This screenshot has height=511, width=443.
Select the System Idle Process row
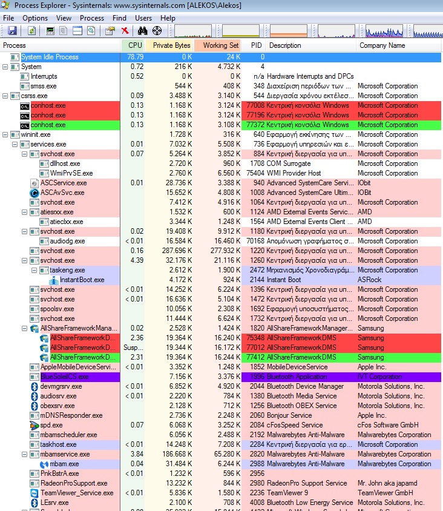coord(221,57)
